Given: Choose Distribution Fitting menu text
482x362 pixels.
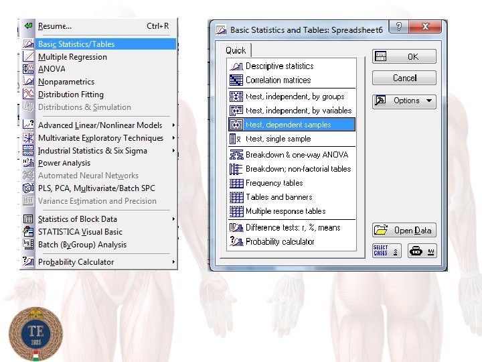Looking at the screenshot, I should pyautogui.click(x=71, y=95).
